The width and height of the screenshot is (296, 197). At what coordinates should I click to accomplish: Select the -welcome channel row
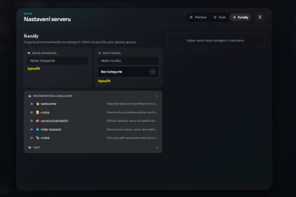93,104
